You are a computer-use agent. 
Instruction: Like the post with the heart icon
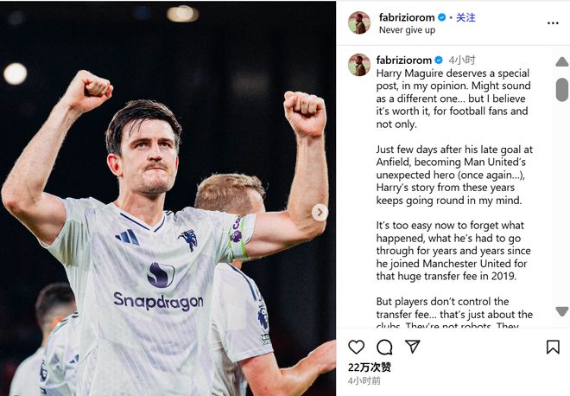[356, 347]
